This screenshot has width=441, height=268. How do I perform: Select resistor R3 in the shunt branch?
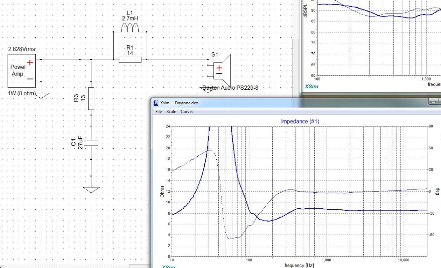pos(91,99)
